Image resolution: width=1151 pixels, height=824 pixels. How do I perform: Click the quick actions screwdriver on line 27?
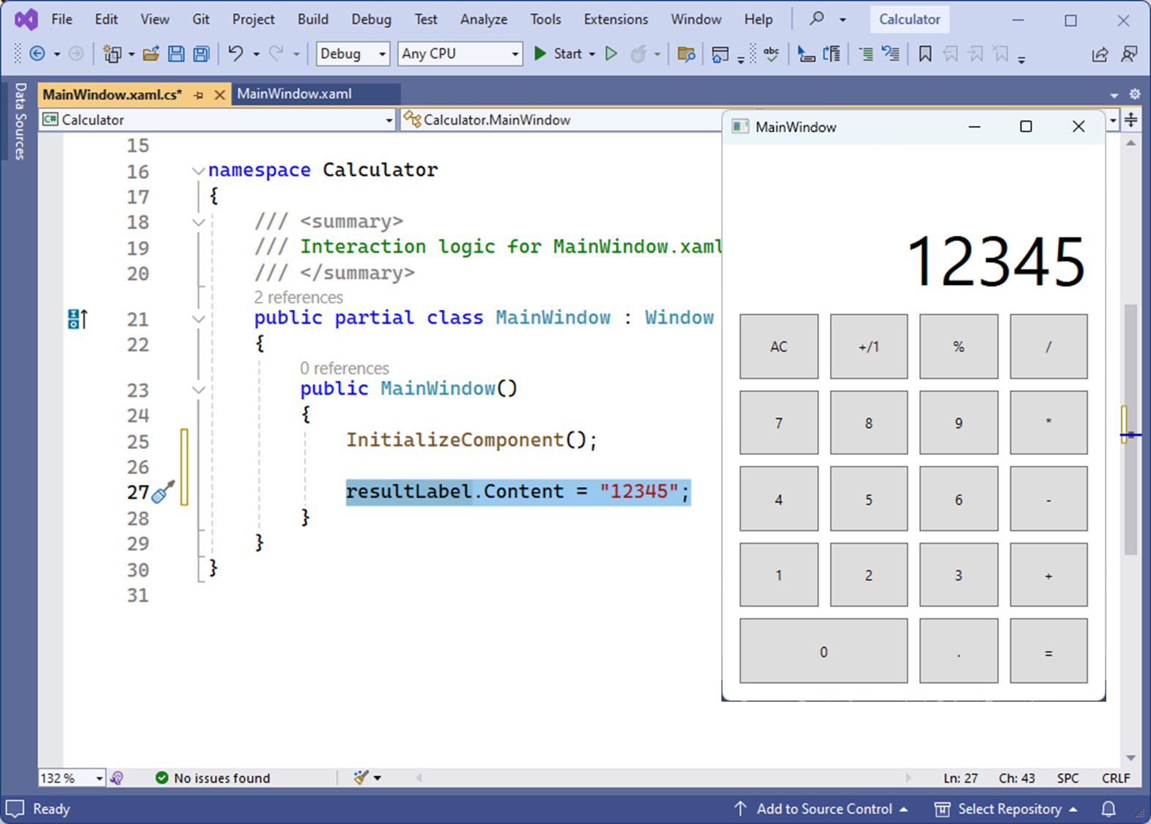(x=163, y=491)
